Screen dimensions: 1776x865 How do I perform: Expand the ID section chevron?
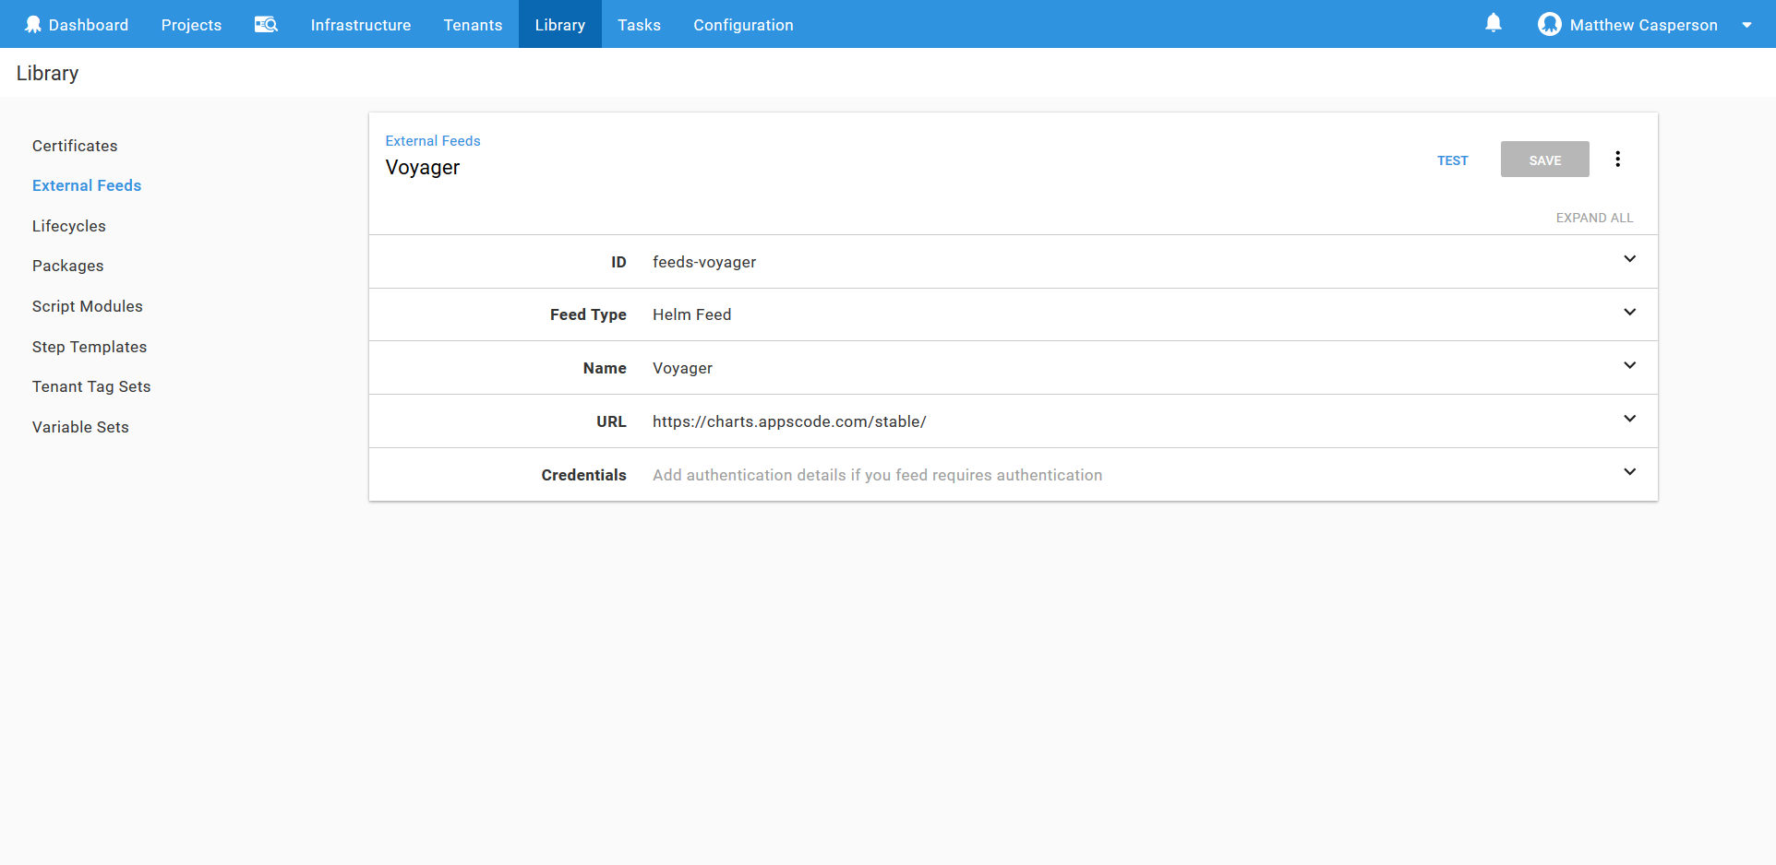pos(1629,259)
